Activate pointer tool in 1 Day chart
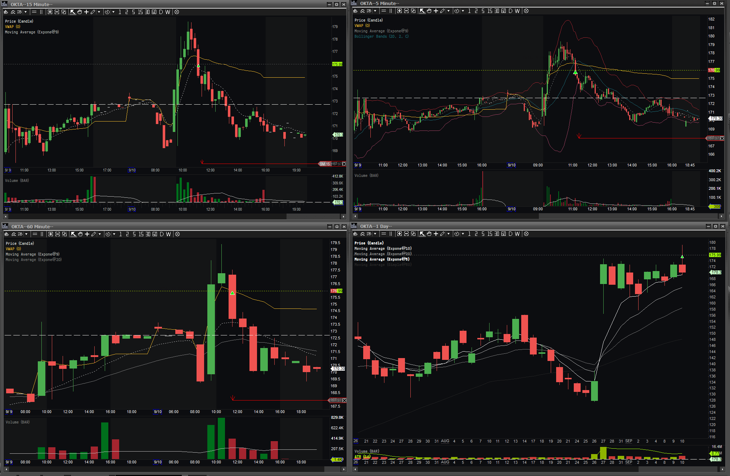730x476 pixels. [x=422, y=234]
